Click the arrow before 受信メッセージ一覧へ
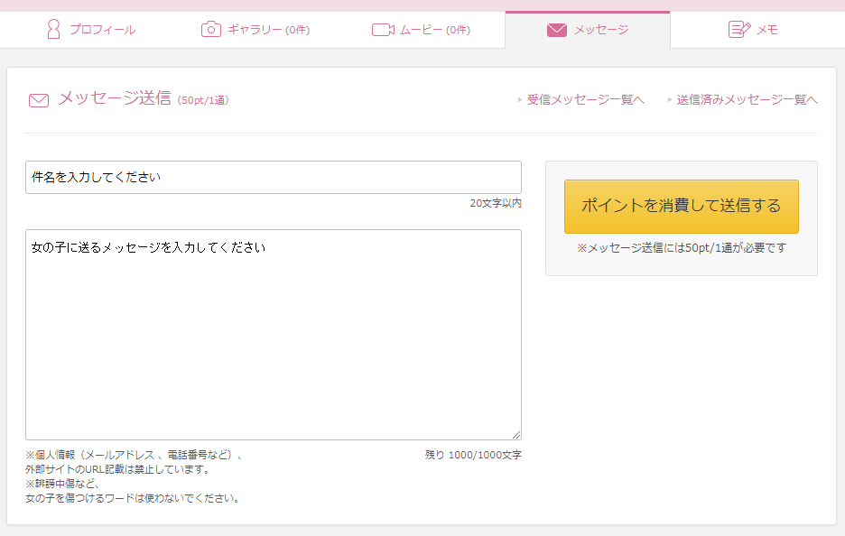The width and height of the screenshot is (845, 536). click(520, 100)
